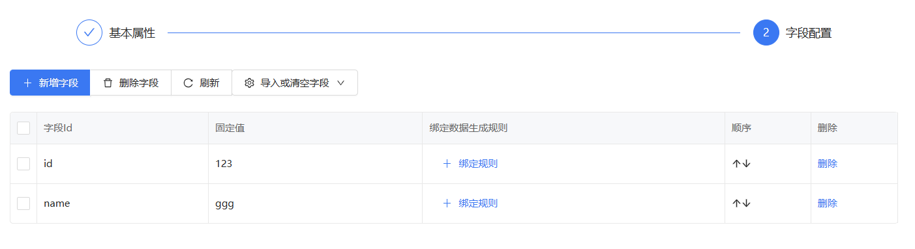This screenshot has width=915, height=249.
Task: Check the checkbox for the name row
Action: [x=23, y=203]
